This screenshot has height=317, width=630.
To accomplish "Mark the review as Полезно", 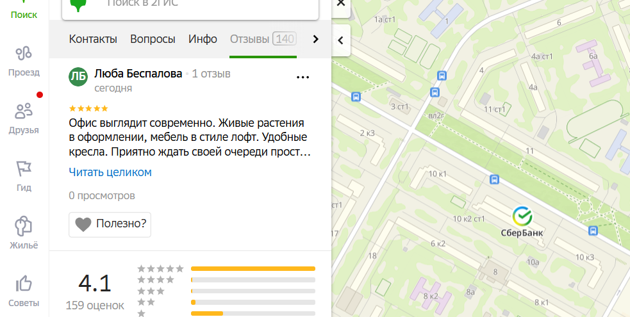I will point(110,225).
